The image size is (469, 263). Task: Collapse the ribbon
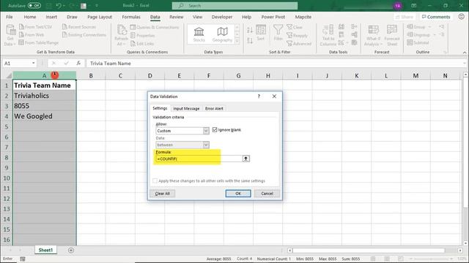pos(465,53)
